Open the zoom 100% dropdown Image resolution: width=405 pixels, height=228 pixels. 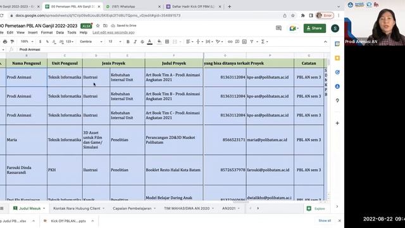(27, 42)
